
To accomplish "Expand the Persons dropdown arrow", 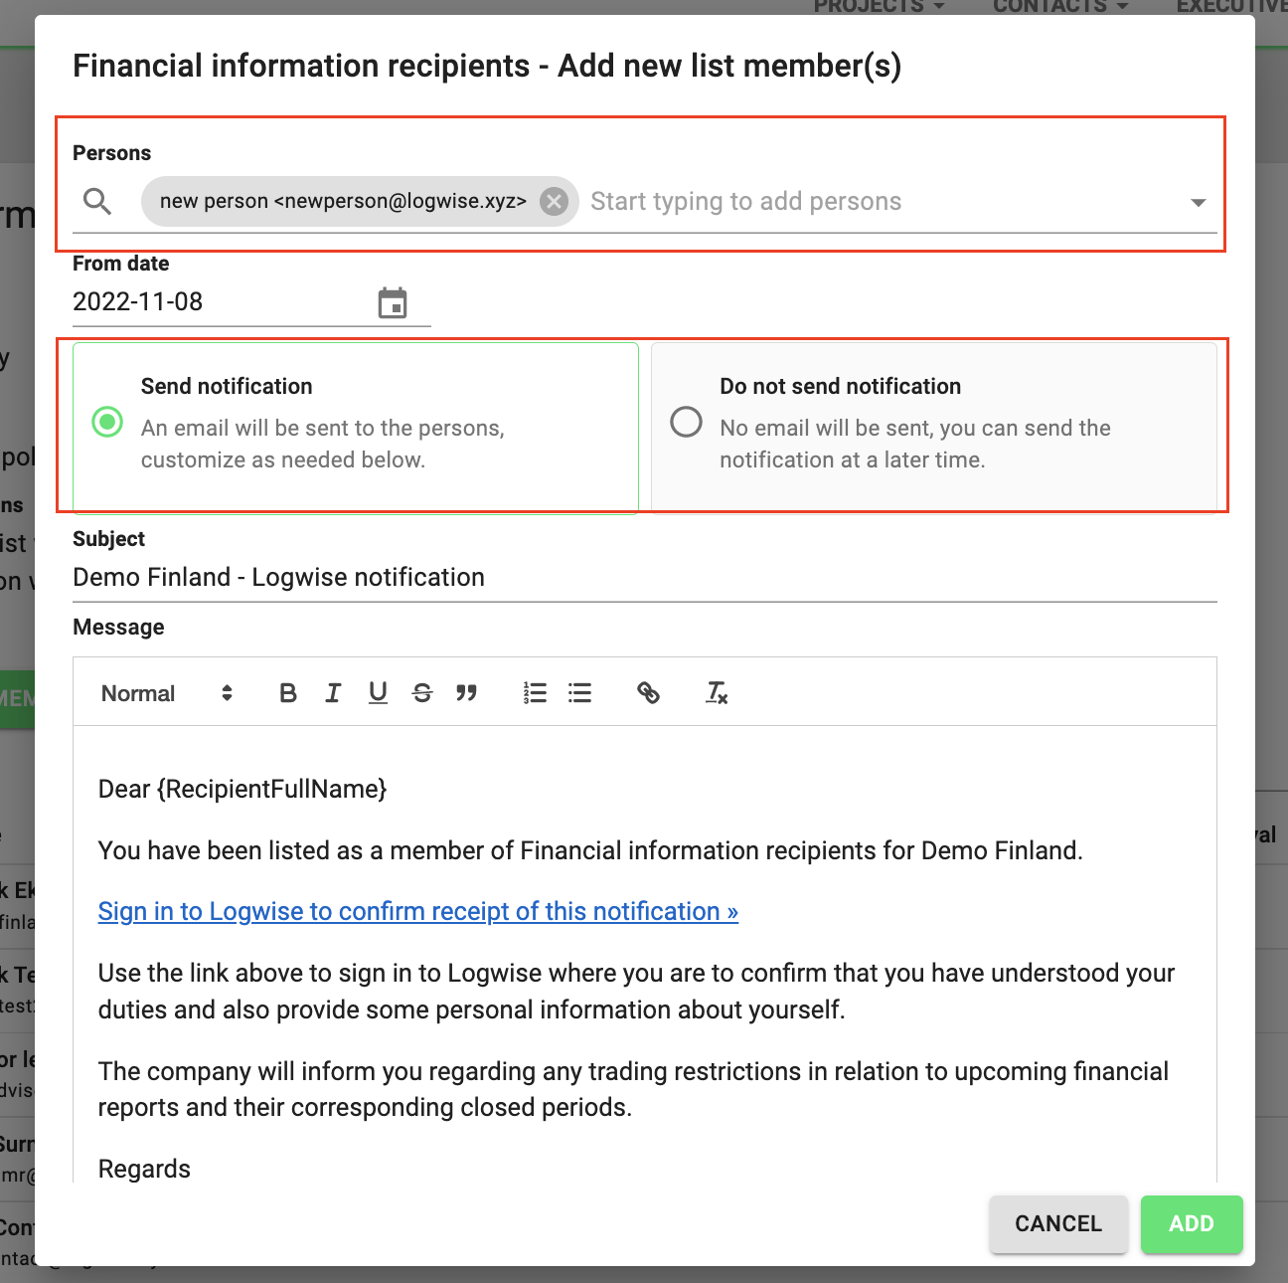I will (1198, 203).
